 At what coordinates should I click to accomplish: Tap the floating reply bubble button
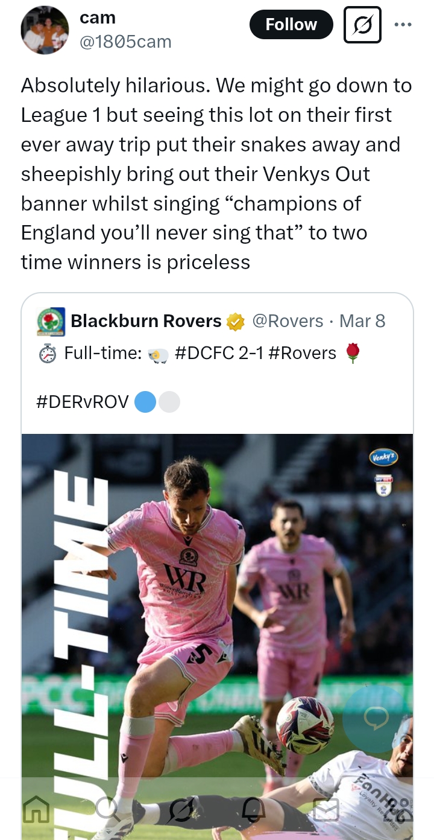click(x=376, y=719)
